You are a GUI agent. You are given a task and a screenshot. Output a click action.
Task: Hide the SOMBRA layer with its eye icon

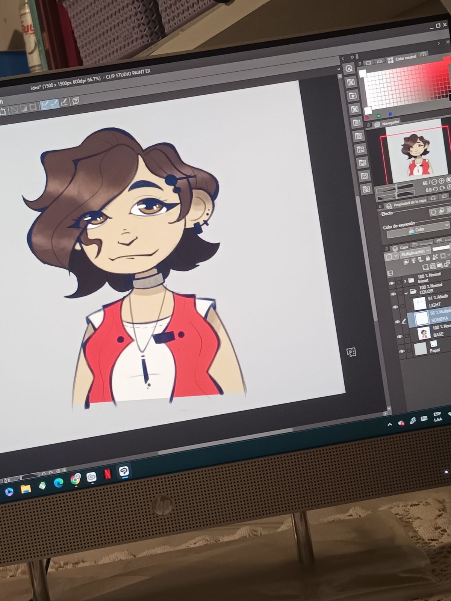tap(398, 322)
